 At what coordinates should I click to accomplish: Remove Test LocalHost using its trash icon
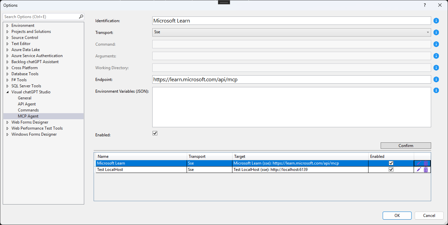(x=426, y=170)
